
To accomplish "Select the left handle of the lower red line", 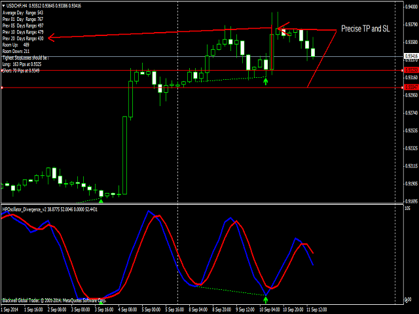I will (2, 88).
